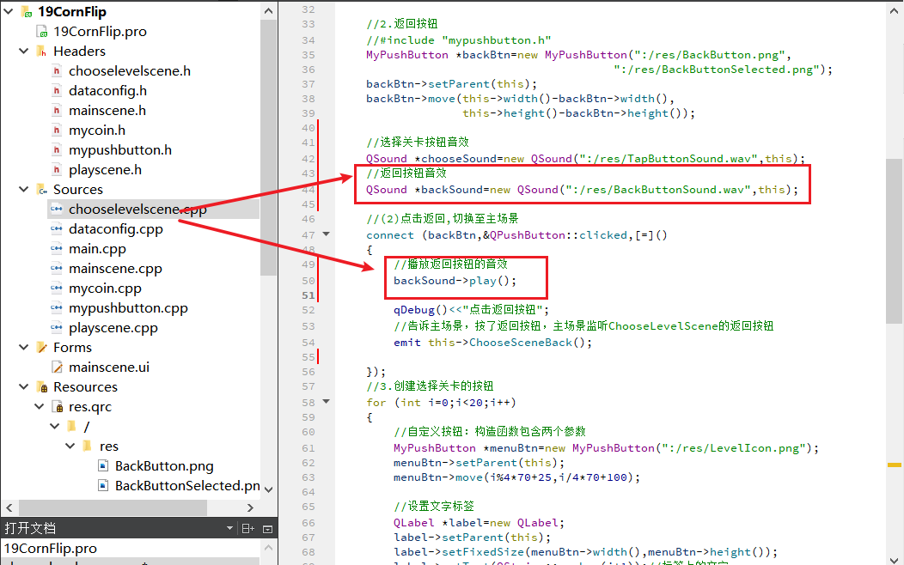Select BackButtonSelected.png resource
Image resolution: width=904 pixels, height=565 pixels.
[187, 485]
